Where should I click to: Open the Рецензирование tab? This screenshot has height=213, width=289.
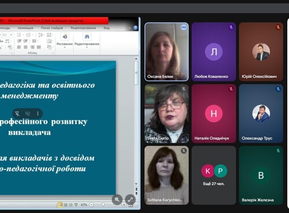(83, 28)
